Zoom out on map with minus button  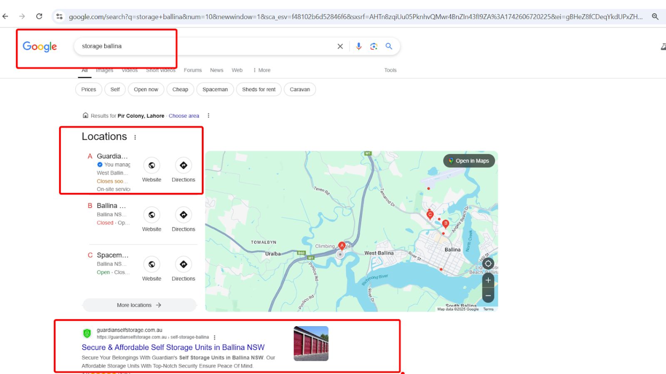click(x=488, y=296)
